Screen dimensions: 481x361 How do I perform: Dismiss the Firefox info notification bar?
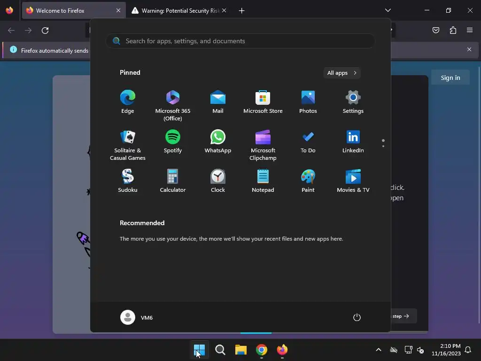pos(469,49)
